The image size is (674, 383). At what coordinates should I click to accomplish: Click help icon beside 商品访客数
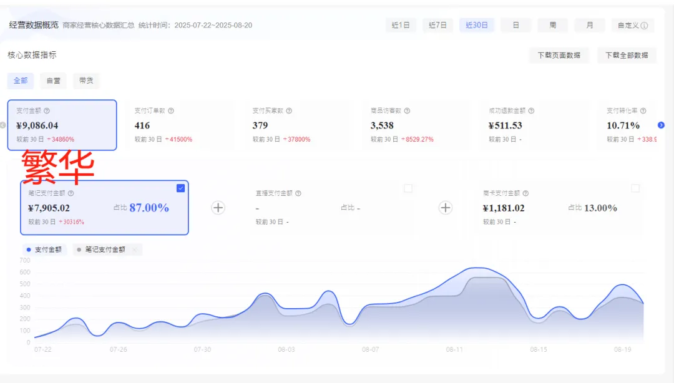(x=407, y=111)
